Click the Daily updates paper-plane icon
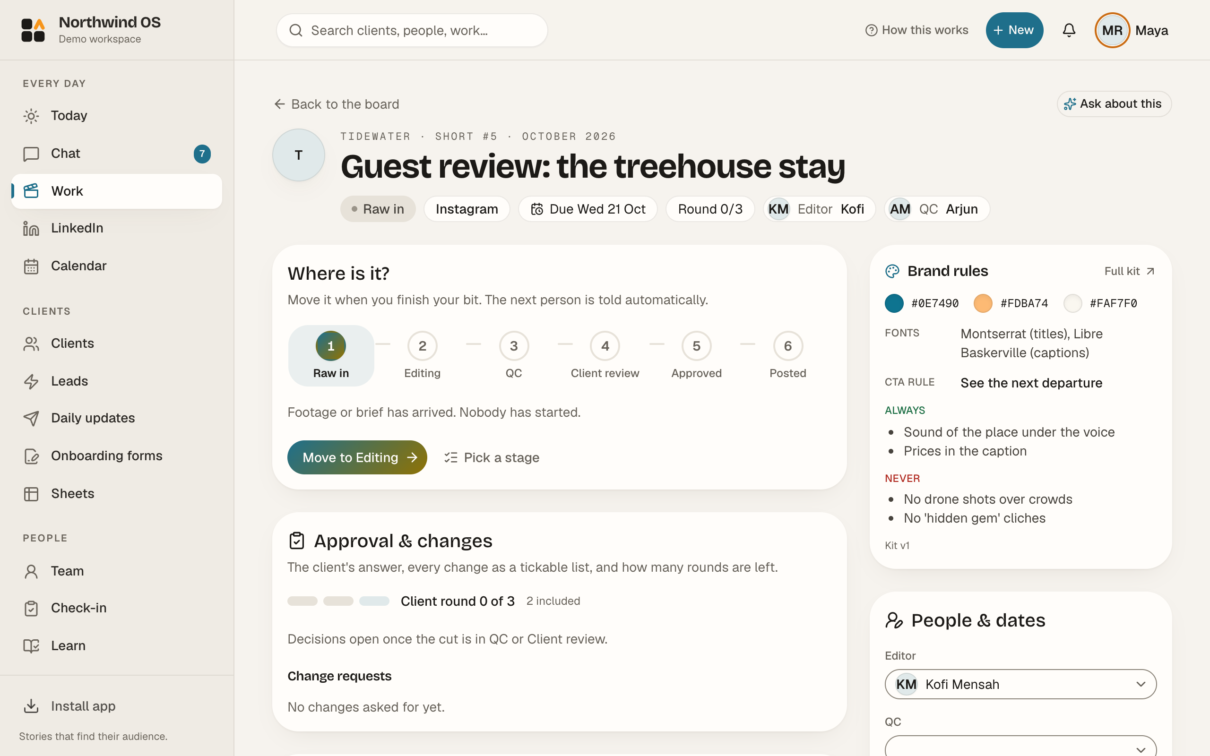Viewport: 1210px width, 756px height. click(31, 418)
